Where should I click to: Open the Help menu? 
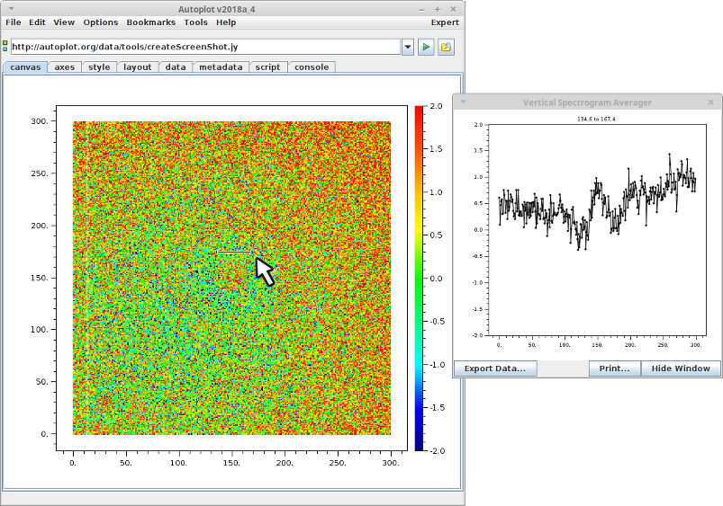click(226, 22)
